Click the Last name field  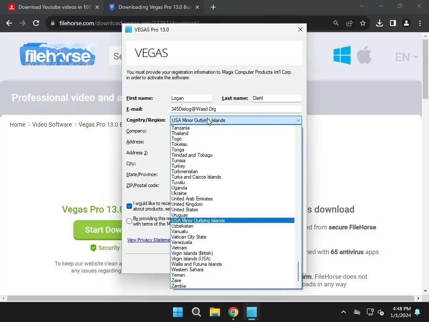(277, 98)
